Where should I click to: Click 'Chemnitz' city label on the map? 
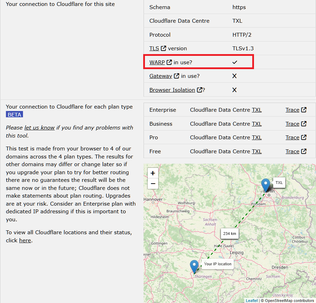(x=254, y=279)
